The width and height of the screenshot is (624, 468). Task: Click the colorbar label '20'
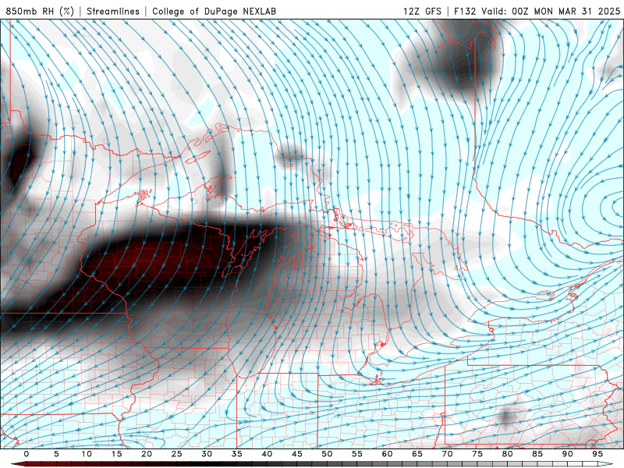(147, 454)
